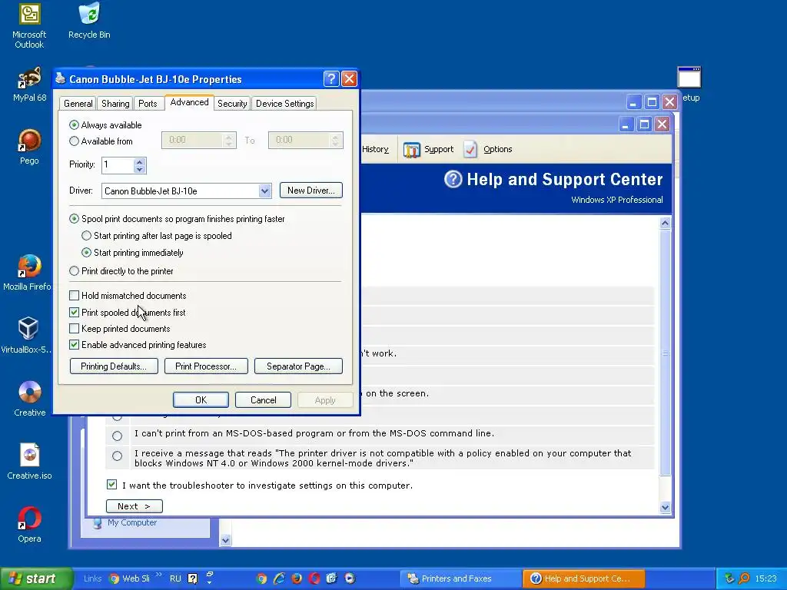Switch to the General tab
The image size is (787, 590).
point(78,104)
